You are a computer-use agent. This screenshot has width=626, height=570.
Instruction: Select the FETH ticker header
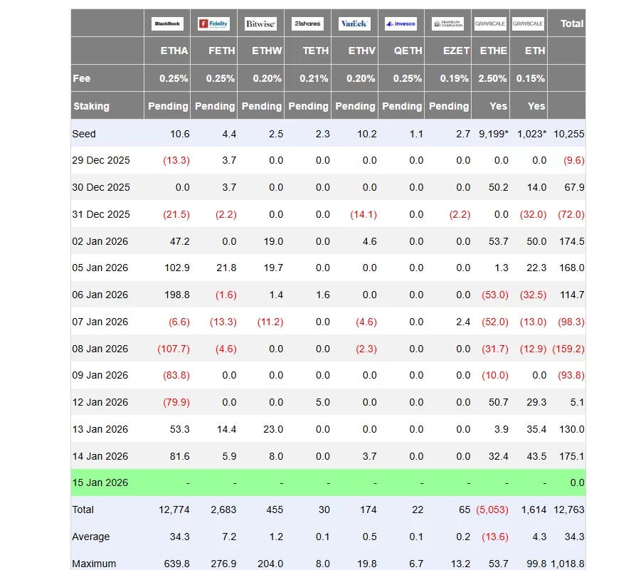coord(221,51)
